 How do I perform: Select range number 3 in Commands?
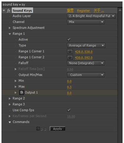tap(45, 129)
